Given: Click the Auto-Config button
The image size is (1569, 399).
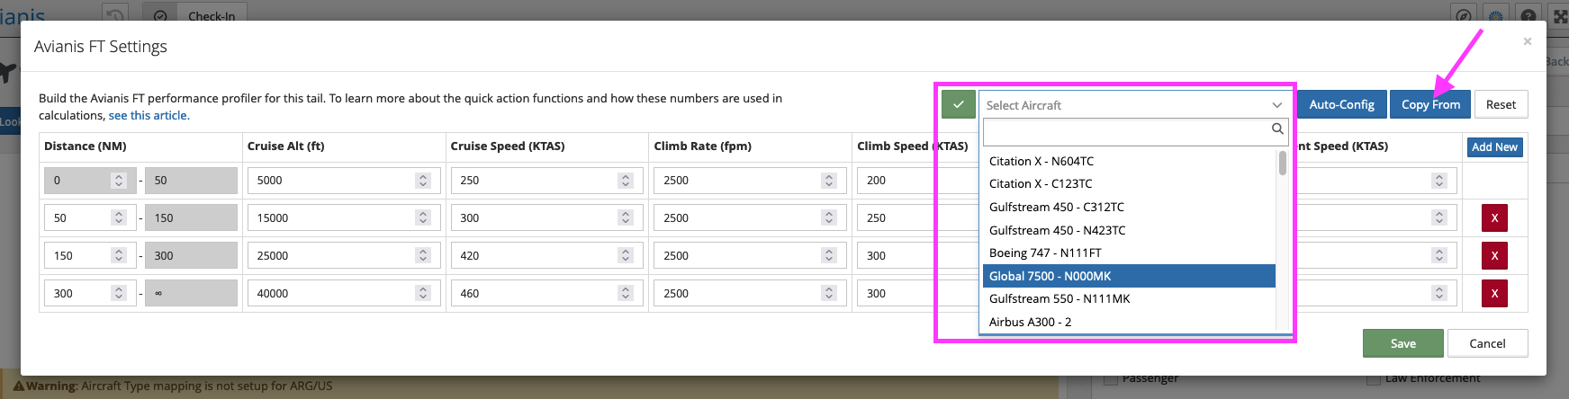Looking at the screenshot, I should 1341,104.
